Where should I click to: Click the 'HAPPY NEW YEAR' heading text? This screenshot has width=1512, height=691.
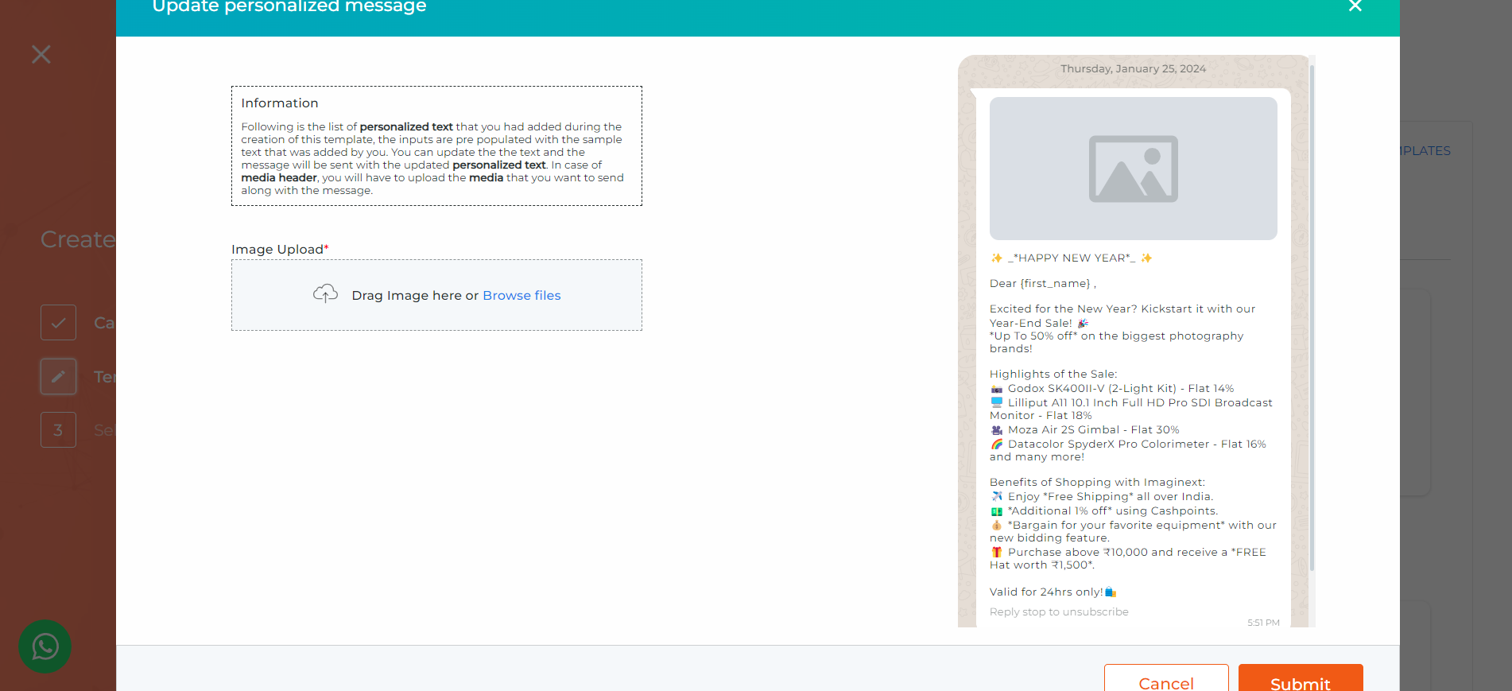pyautogui.click(x=1072, y=258)
